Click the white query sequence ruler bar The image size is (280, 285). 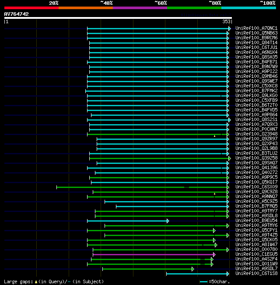pos(118,18)
